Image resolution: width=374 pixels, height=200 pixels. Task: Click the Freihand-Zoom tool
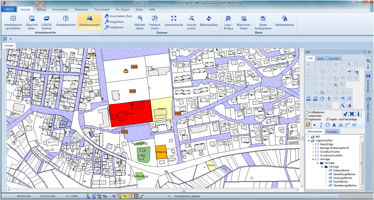pyautogui.click(x=154, y=20)
